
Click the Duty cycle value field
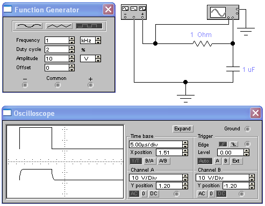point(57,49)
